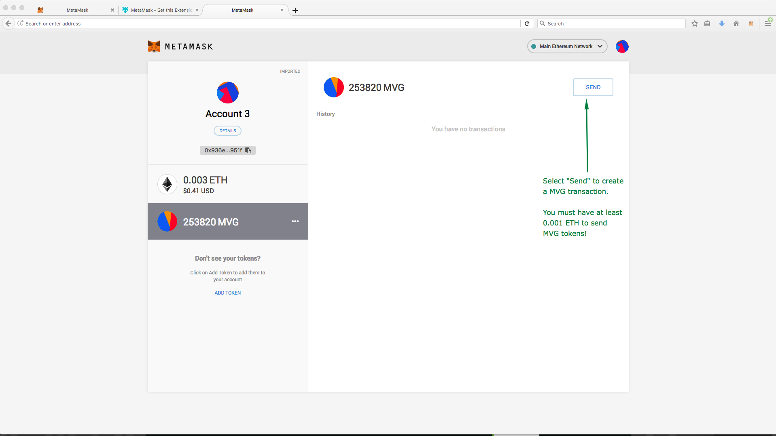The image size is (776, 436).
Task: Select the 0.003 ETH balance row
Action: 228,184
